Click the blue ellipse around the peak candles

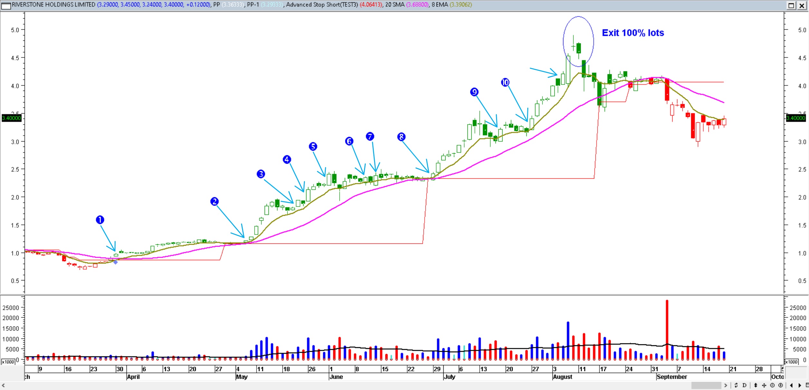578,42
